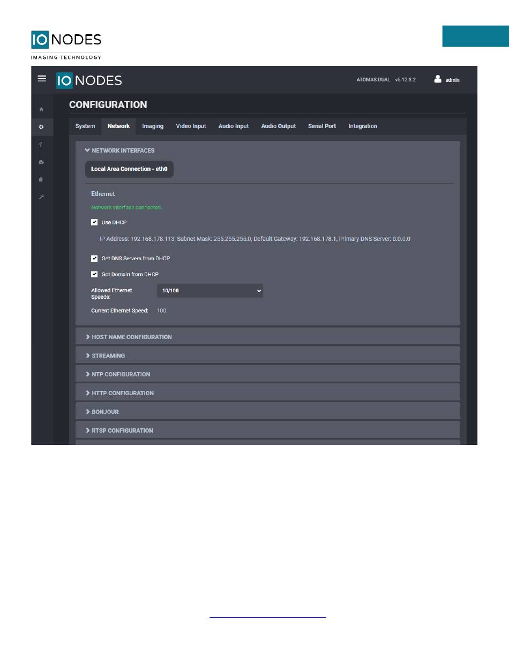Go to the home sidebar icon
The image size is (509, 658).
tap(41, 109)
